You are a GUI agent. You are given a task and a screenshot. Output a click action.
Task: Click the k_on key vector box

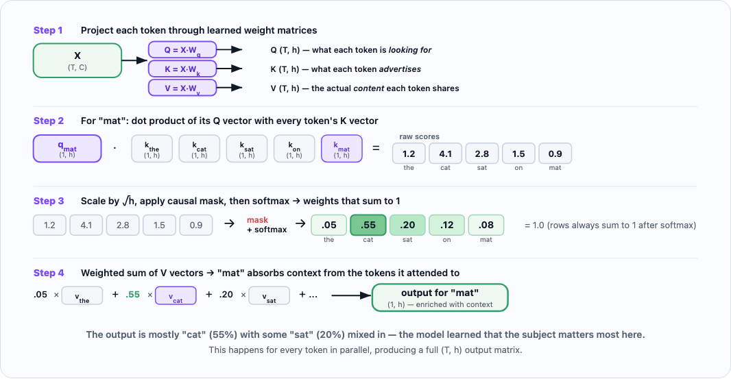coord(294,149)
